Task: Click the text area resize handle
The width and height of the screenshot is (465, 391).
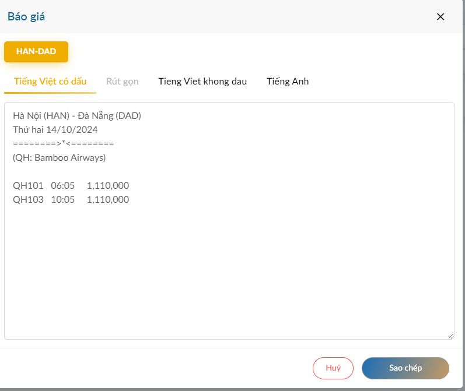Action: (x=450, y=336)
